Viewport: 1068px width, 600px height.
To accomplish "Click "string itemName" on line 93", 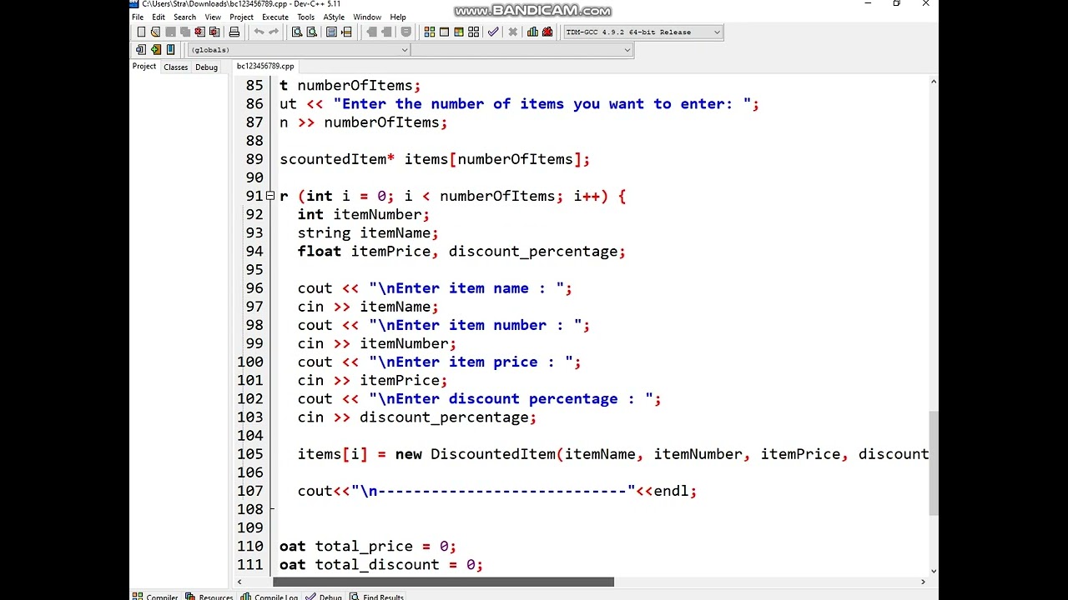I will (x=364, y=233).
